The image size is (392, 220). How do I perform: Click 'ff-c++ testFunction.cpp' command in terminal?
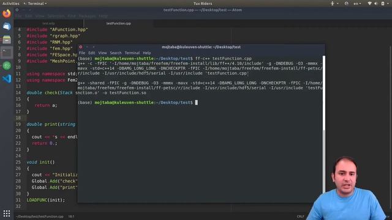pos(224,59)
